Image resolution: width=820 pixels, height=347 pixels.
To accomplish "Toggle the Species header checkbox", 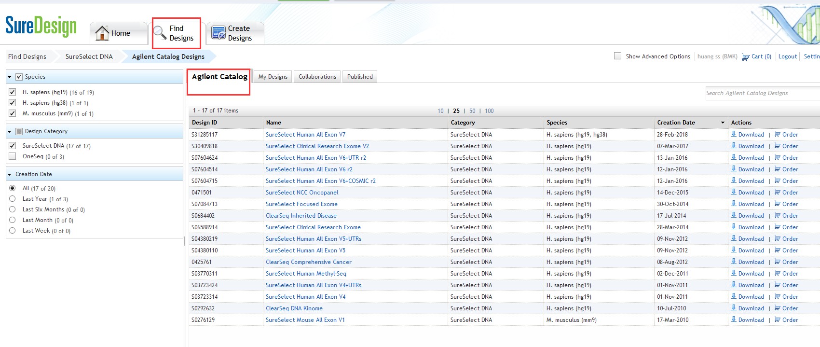I will coord(19,77).
